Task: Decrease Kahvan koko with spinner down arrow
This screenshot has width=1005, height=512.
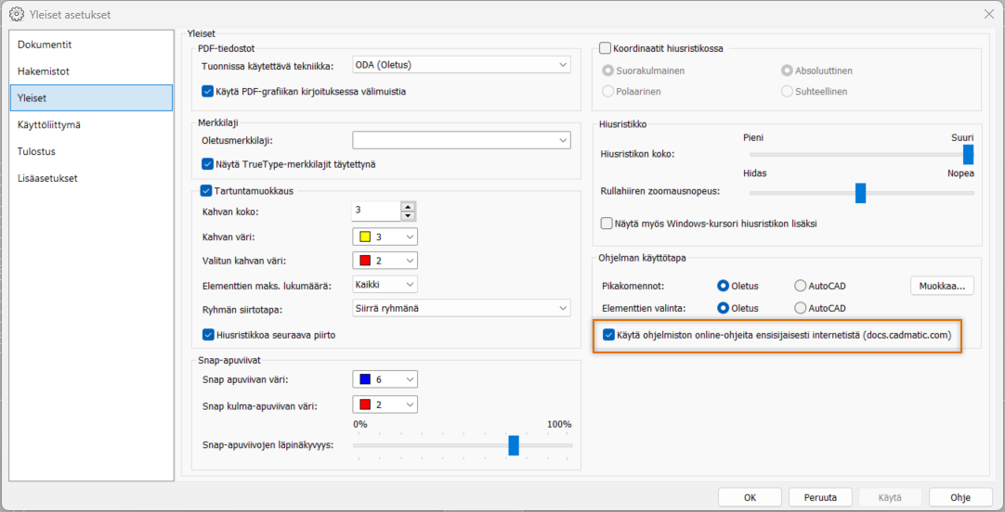Action: click(x=407, y=216)
